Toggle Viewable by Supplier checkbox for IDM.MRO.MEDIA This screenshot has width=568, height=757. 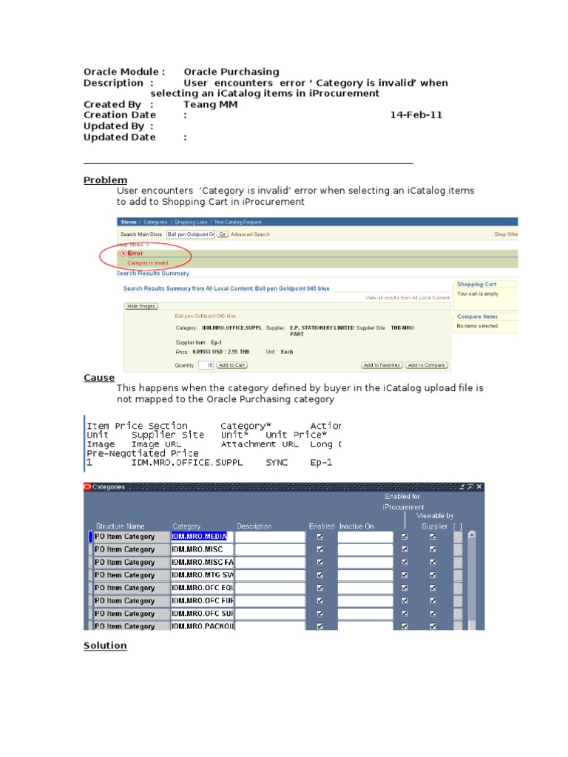pyautogui.click(x=433, y=537)
